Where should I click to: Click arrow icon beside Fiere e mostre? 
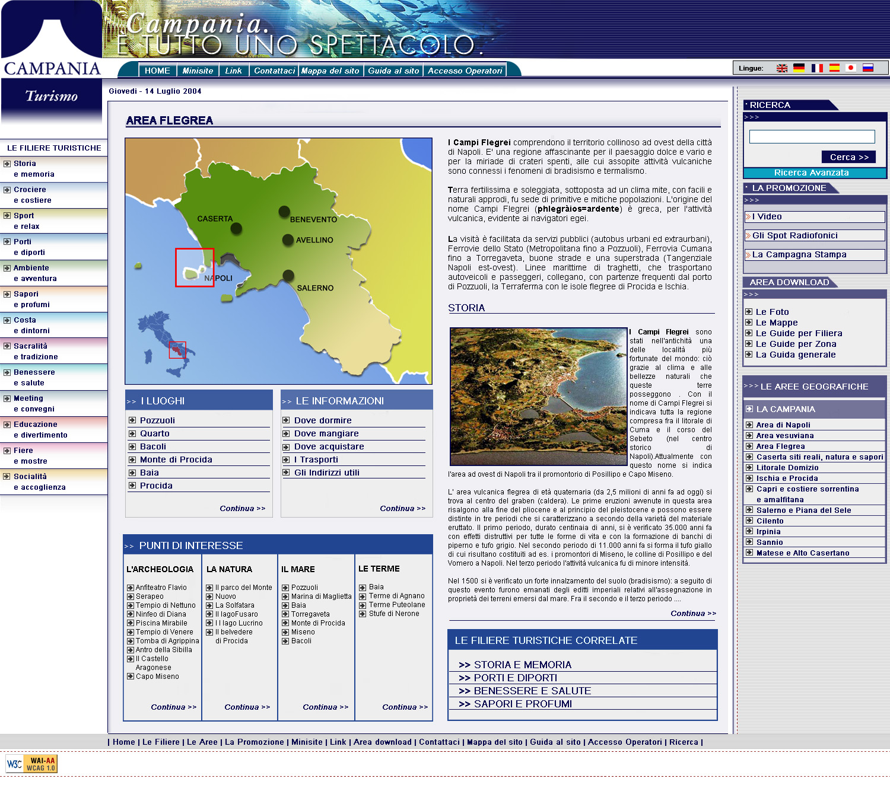[x=7, y=451]
